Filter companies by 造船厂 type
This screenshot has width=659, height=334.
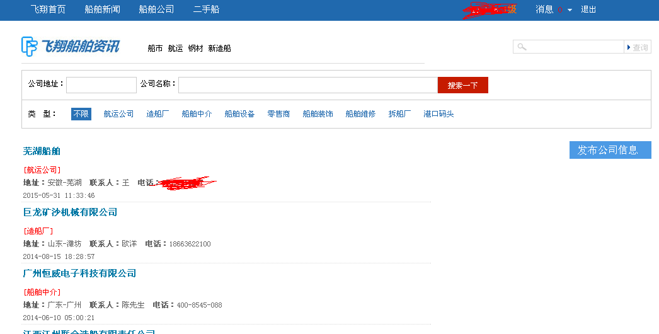coord(158,114)
